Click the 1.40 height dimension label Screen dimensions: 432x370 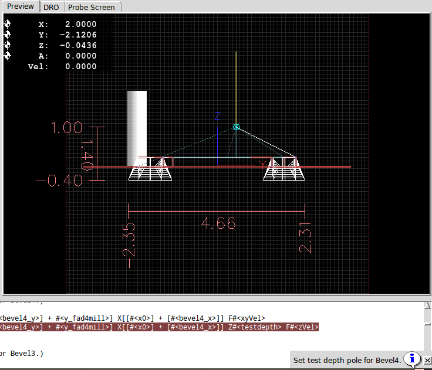point(86,154)
